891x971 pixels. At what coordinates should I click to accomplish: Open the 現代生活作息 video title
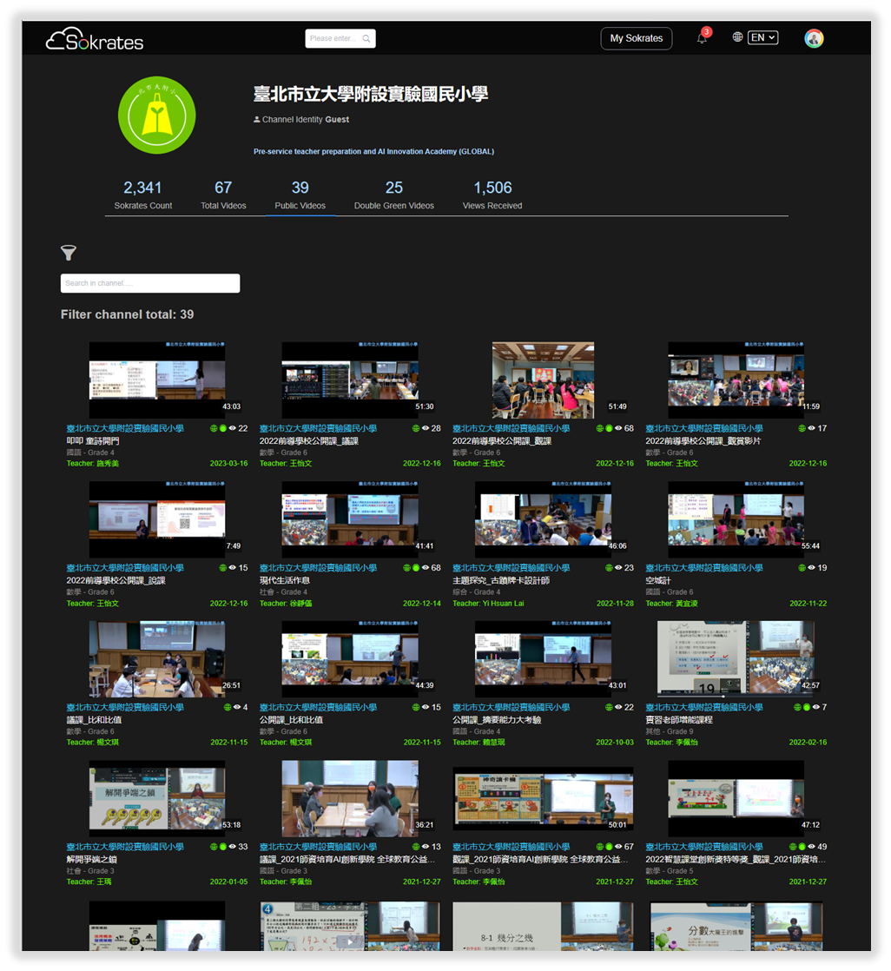click(285, 580)
